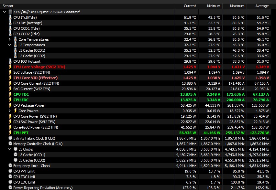Click clock icon of L3 Cache (CCD2) clock row
The image size is (276, 190).
pyautogui.click(x=16, y=160)
